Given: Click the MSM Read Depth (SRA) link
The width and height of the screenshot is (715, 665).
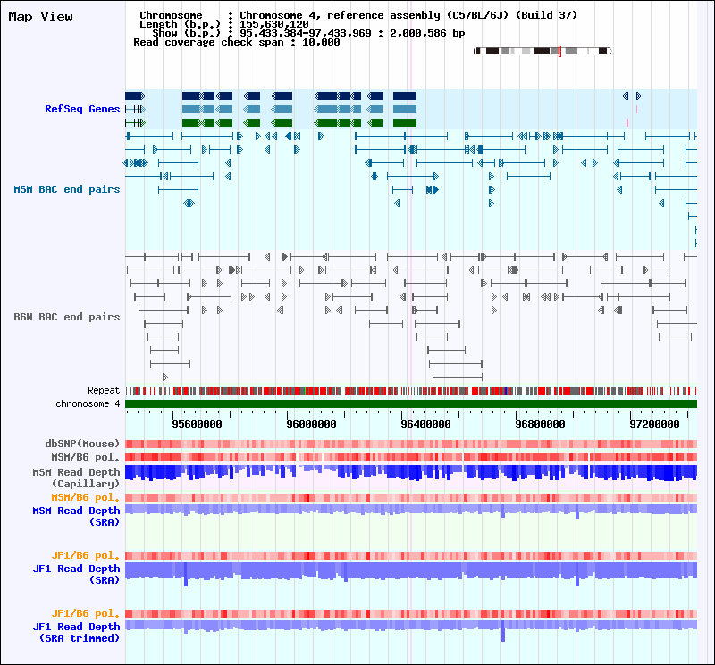Looking at the screenshot, I should pos(76,516).
